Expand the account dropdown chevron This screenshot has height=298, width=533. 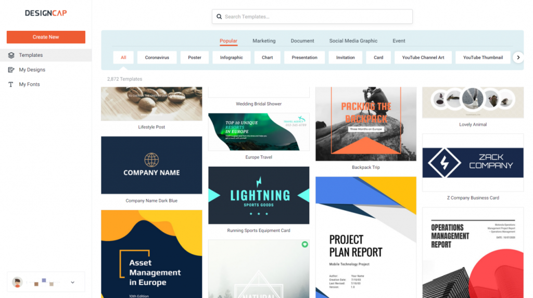pyautogui.click(x=72, y=282)
